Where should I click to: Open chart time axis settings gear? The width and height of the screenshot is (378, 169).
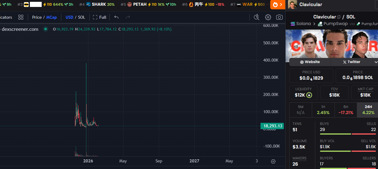[273, 161]
